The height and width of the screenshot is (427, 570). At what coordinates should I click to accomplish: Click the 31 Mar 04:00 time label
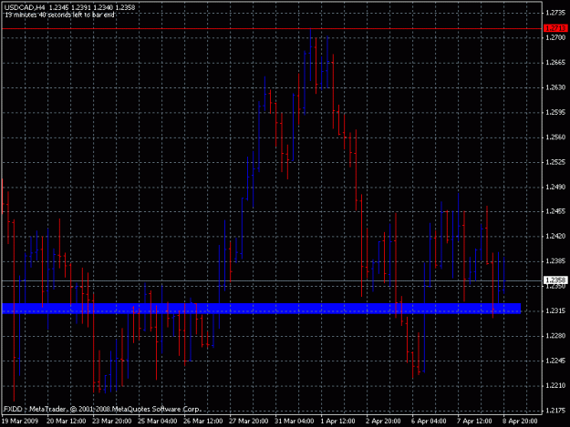click(294, 421)
